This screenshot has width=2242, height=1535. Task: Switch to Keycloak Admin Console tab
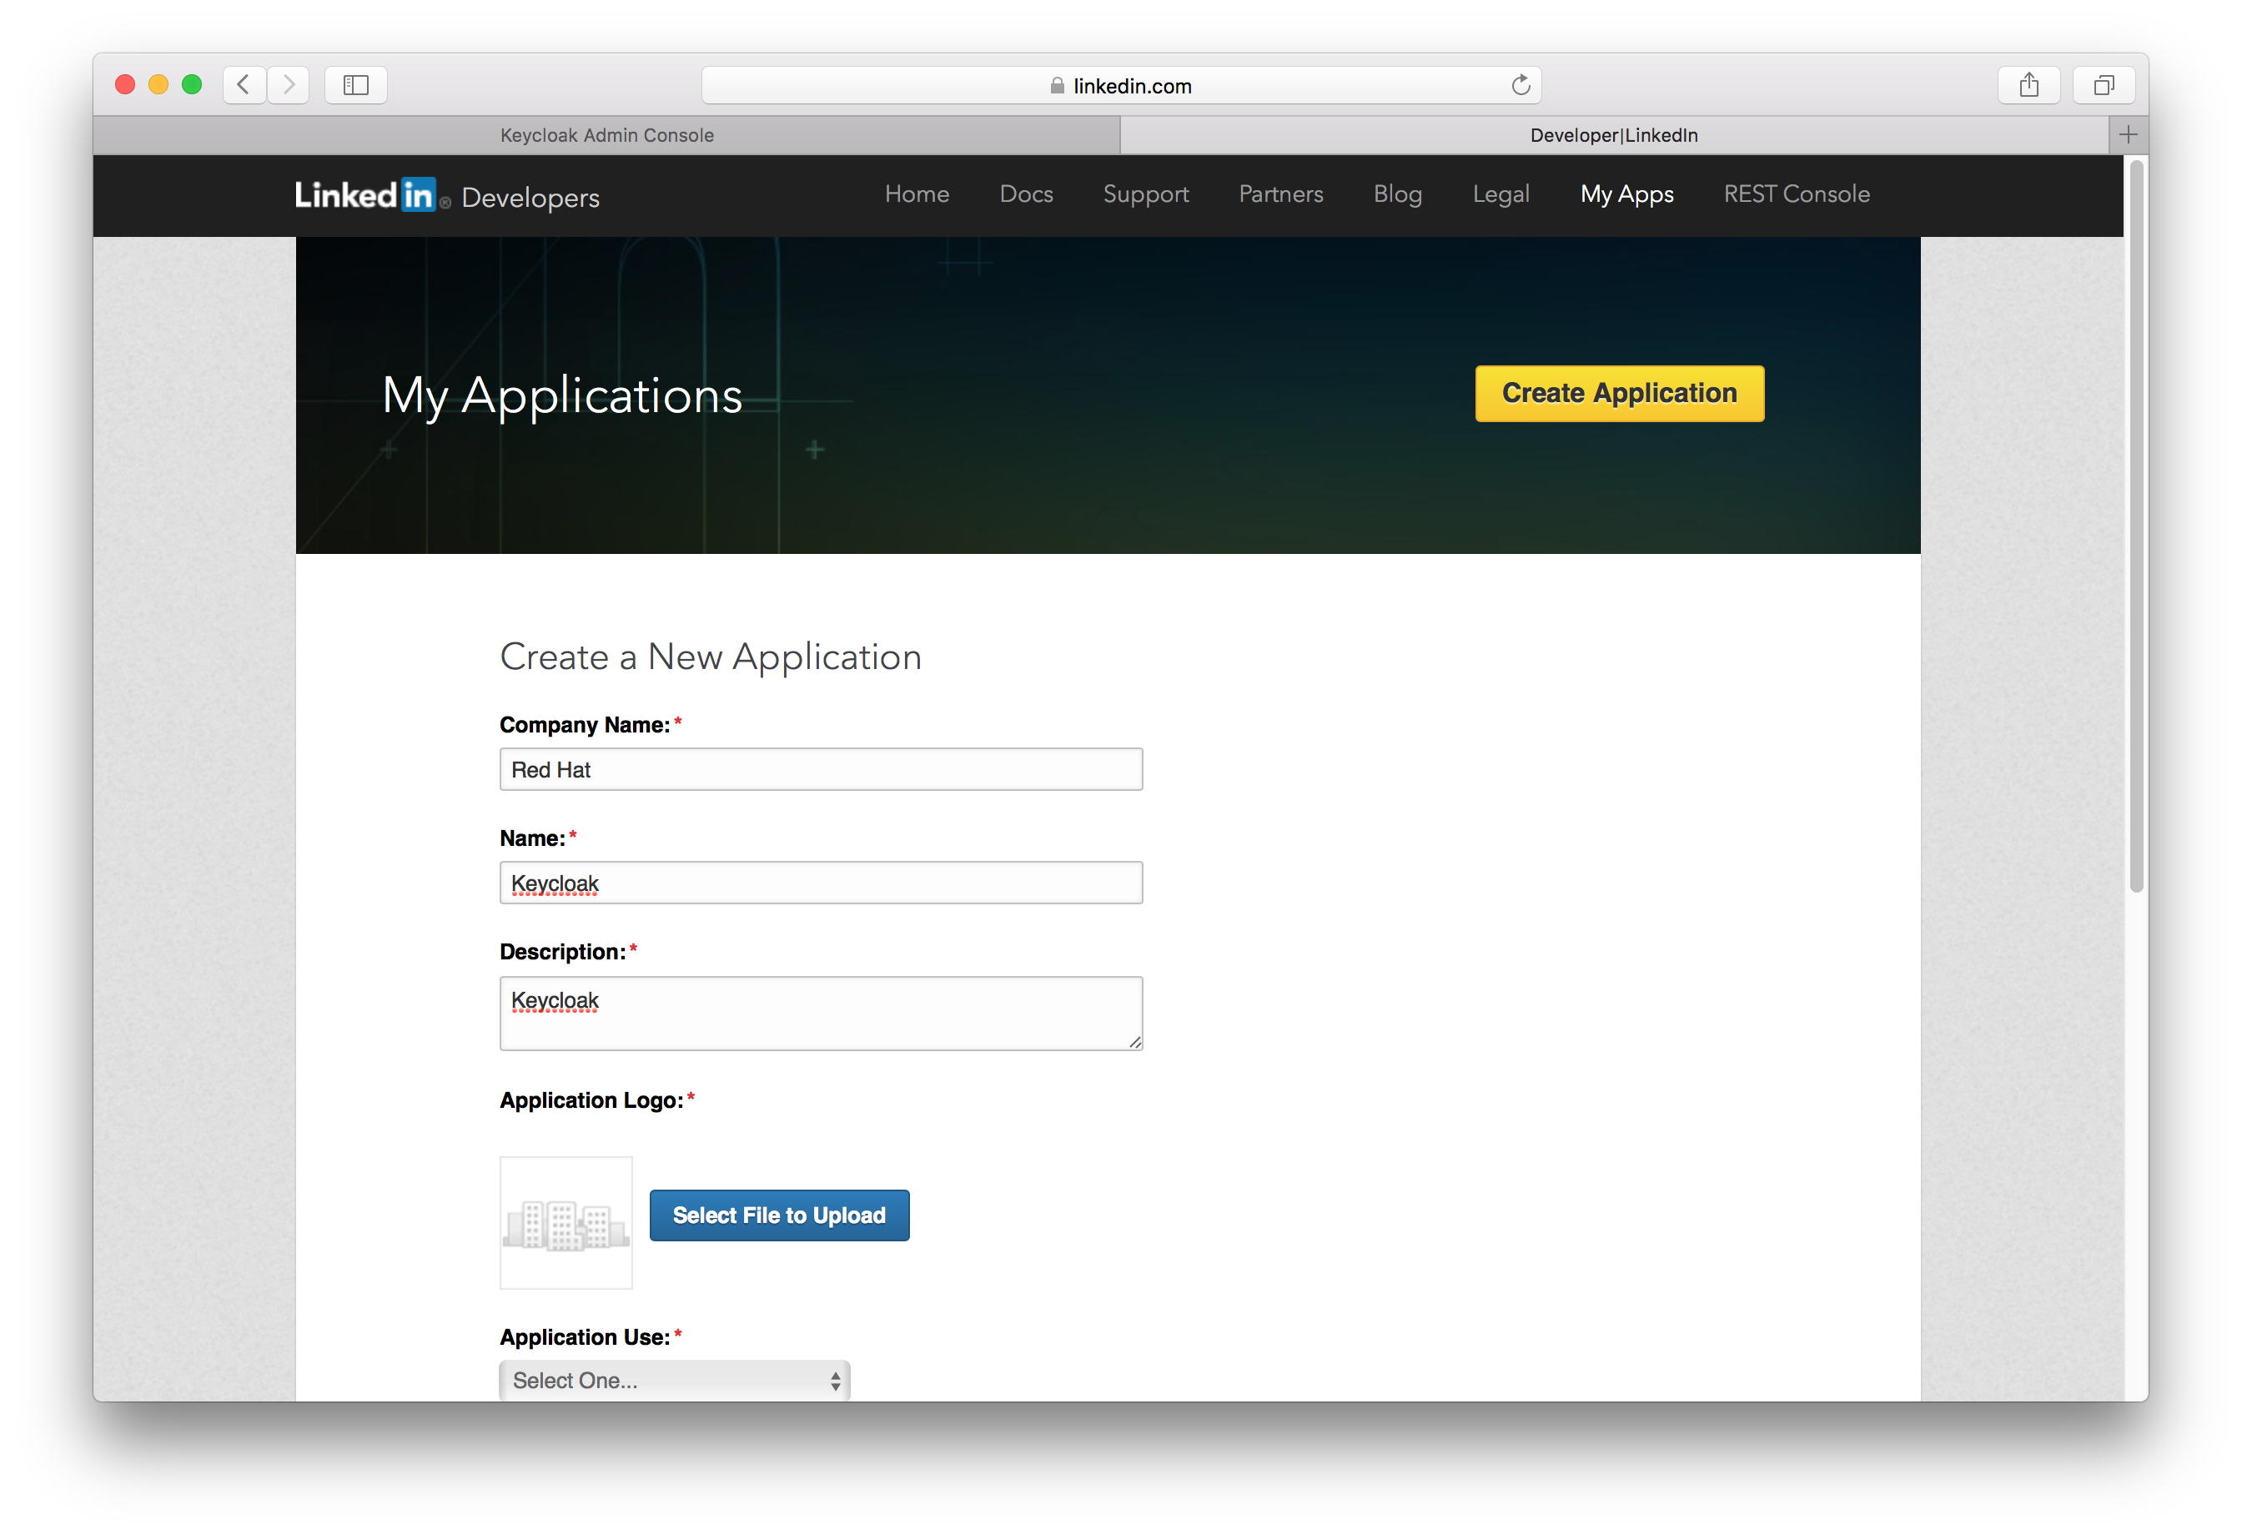[607, 135]
